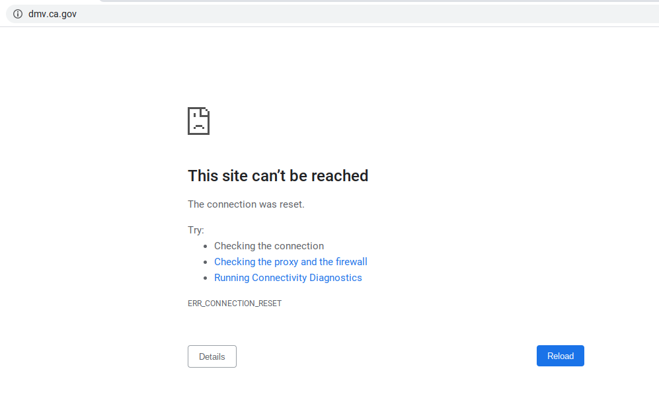The image size is (659, 410).
Task: Click the heading This site can't be reached
Action: pos(278,176)
